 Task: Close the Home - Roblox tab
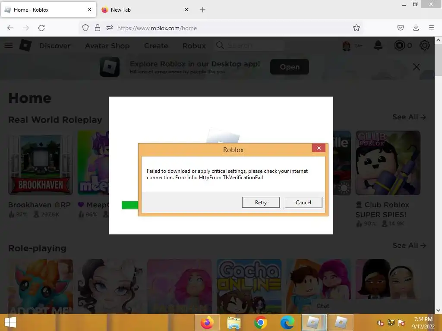pos(89,9)
